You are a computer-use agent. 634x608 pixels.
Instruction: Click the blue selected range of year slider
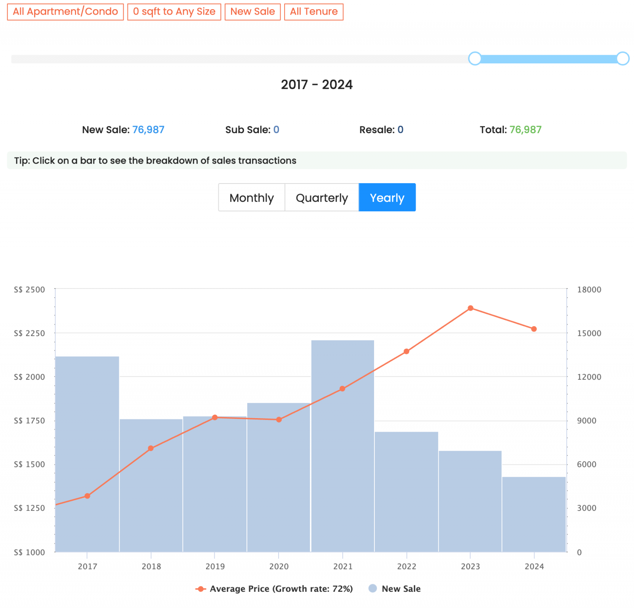click(x=549, y=59)
